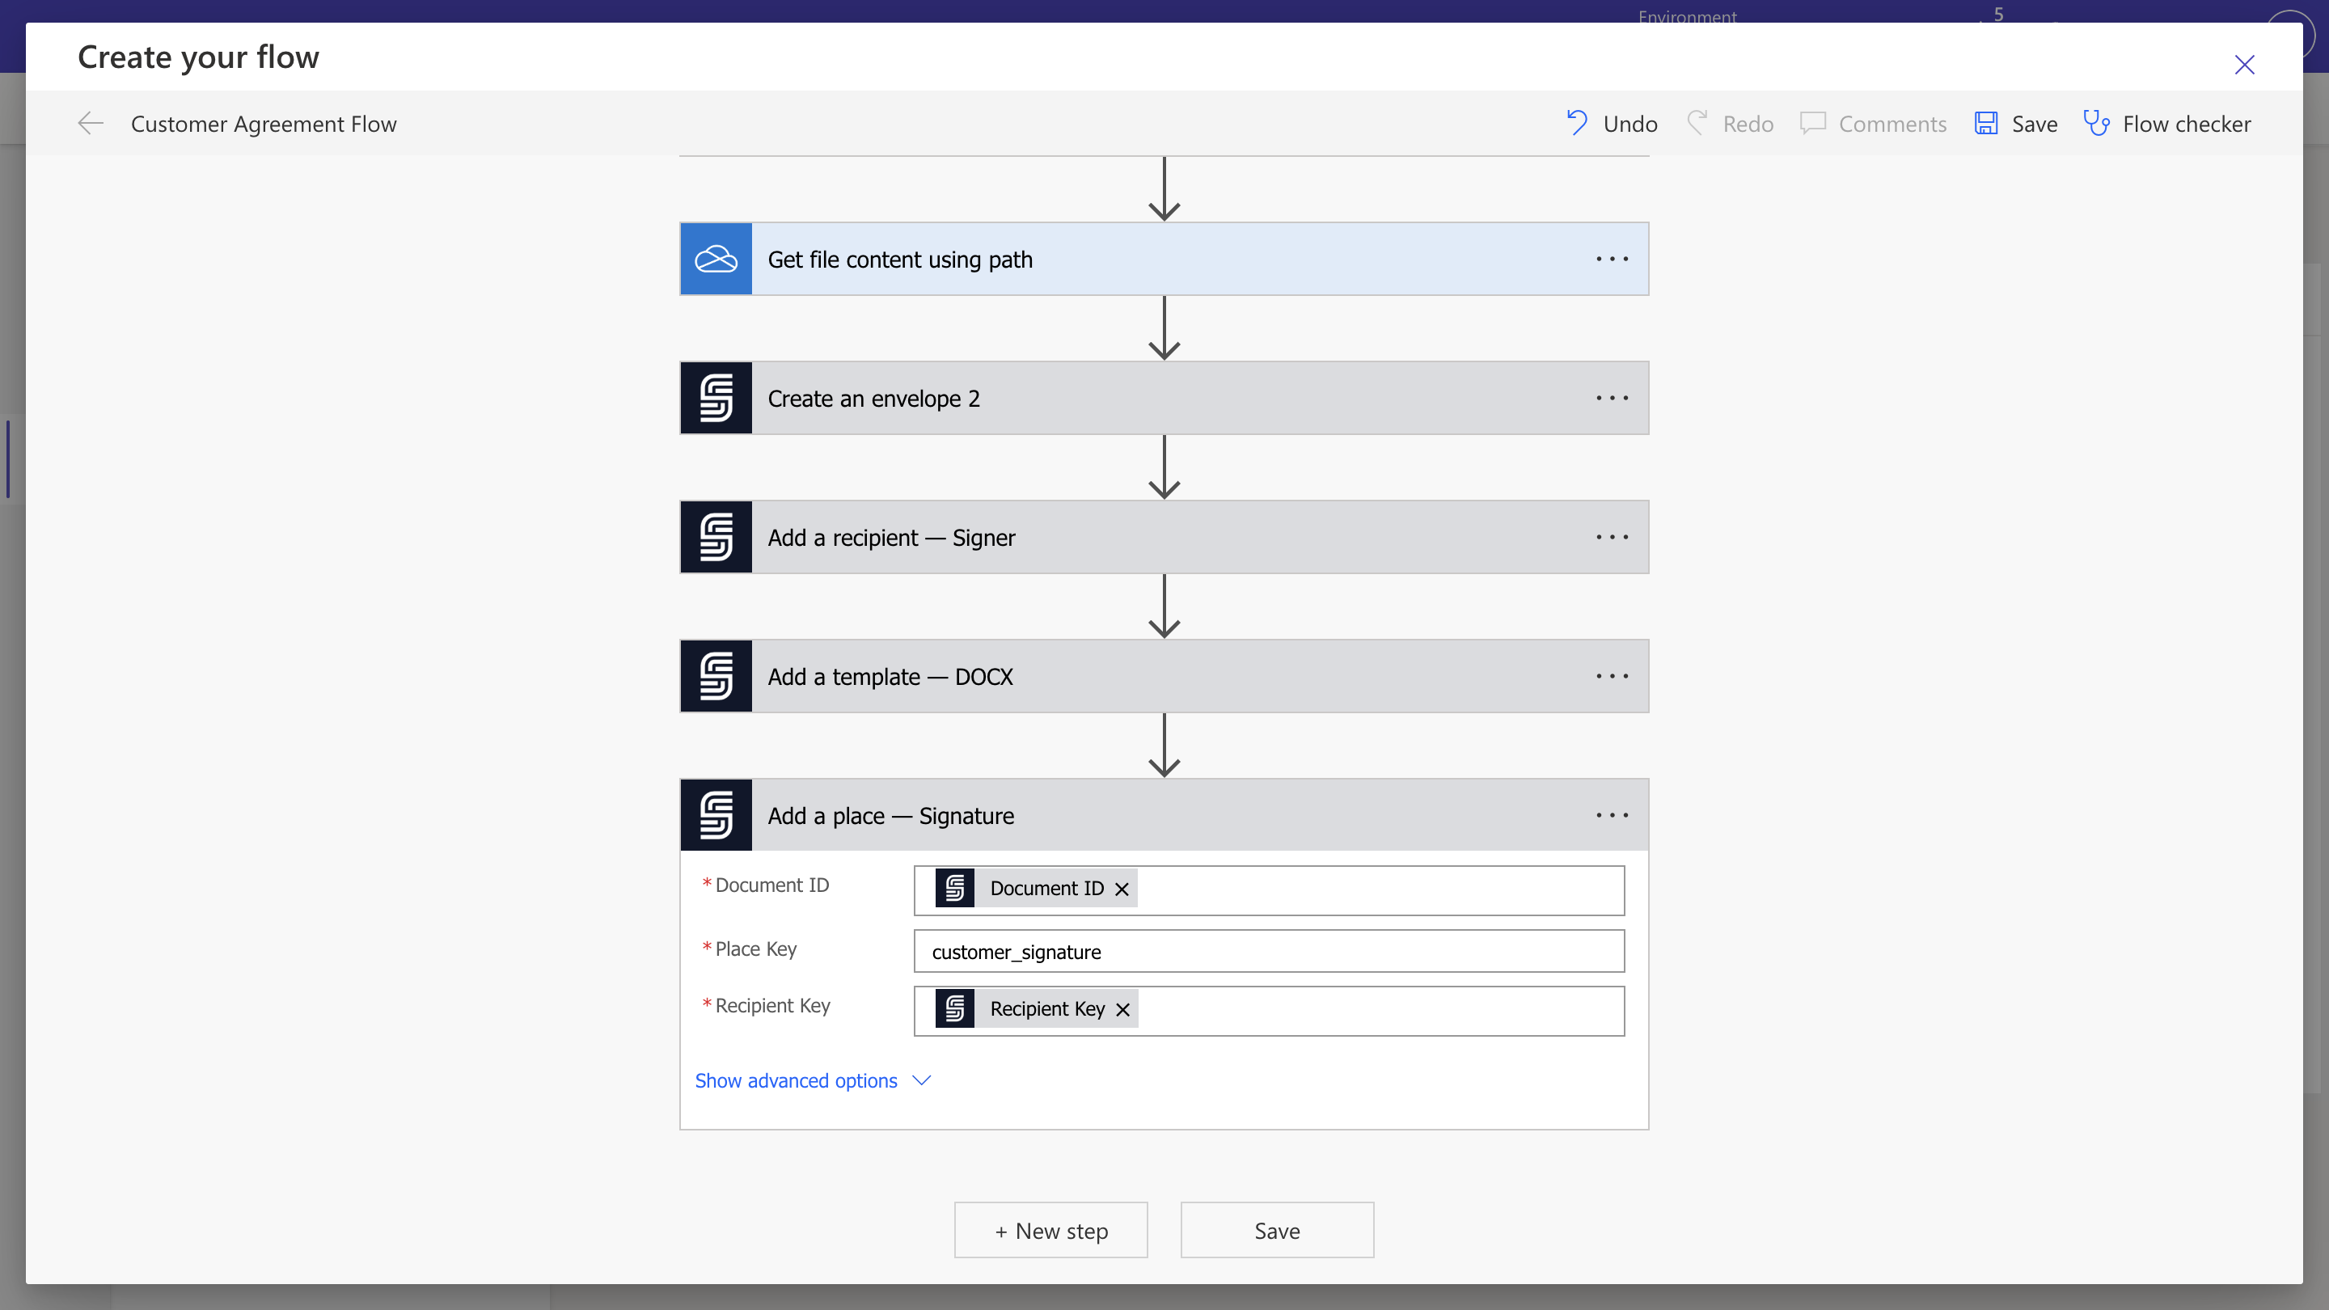Click the floppy disk Save icon in toolbar
The image size is (2329, 1310).
[1985, 124]
